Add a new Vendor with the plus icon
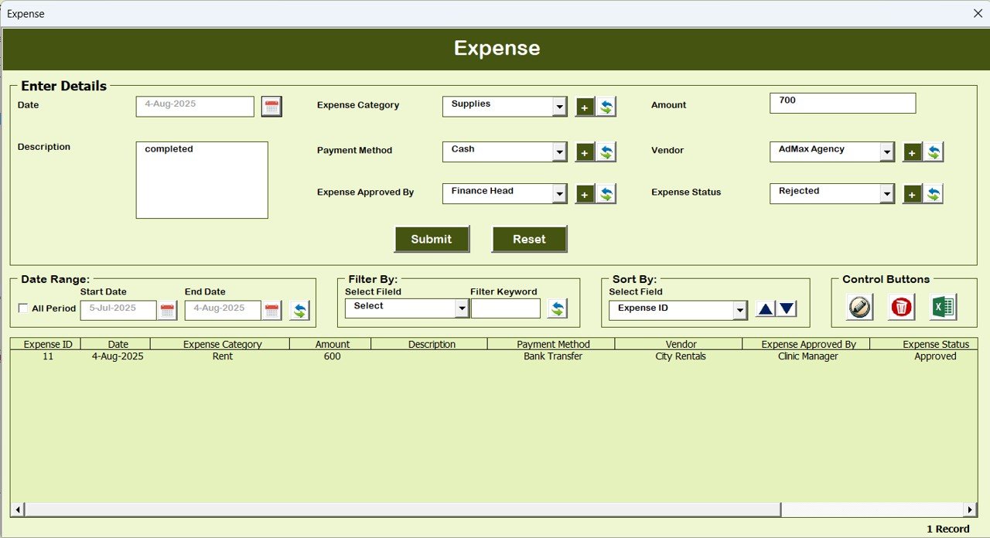Screen dimensions: 990x538 913,152
